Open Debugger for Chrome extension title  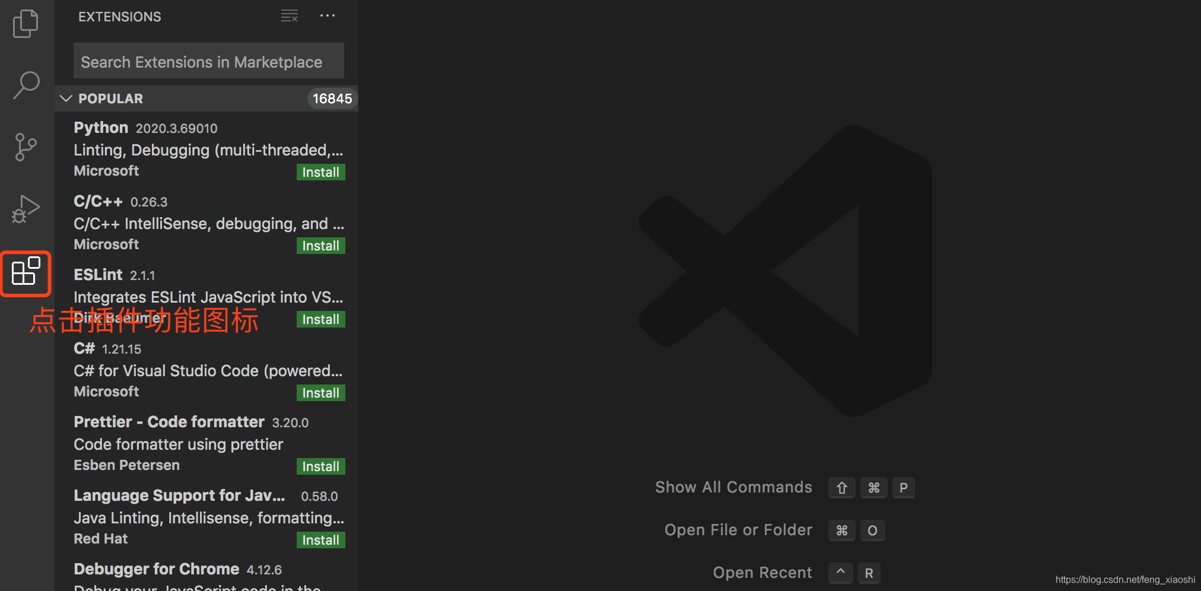point(157,569)
